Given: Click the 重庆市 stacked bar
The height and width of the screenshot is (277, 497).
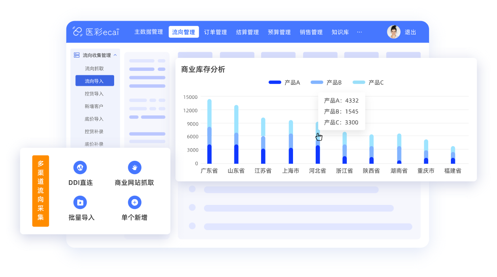Looking at the screenshot, I should coord(426,151).
